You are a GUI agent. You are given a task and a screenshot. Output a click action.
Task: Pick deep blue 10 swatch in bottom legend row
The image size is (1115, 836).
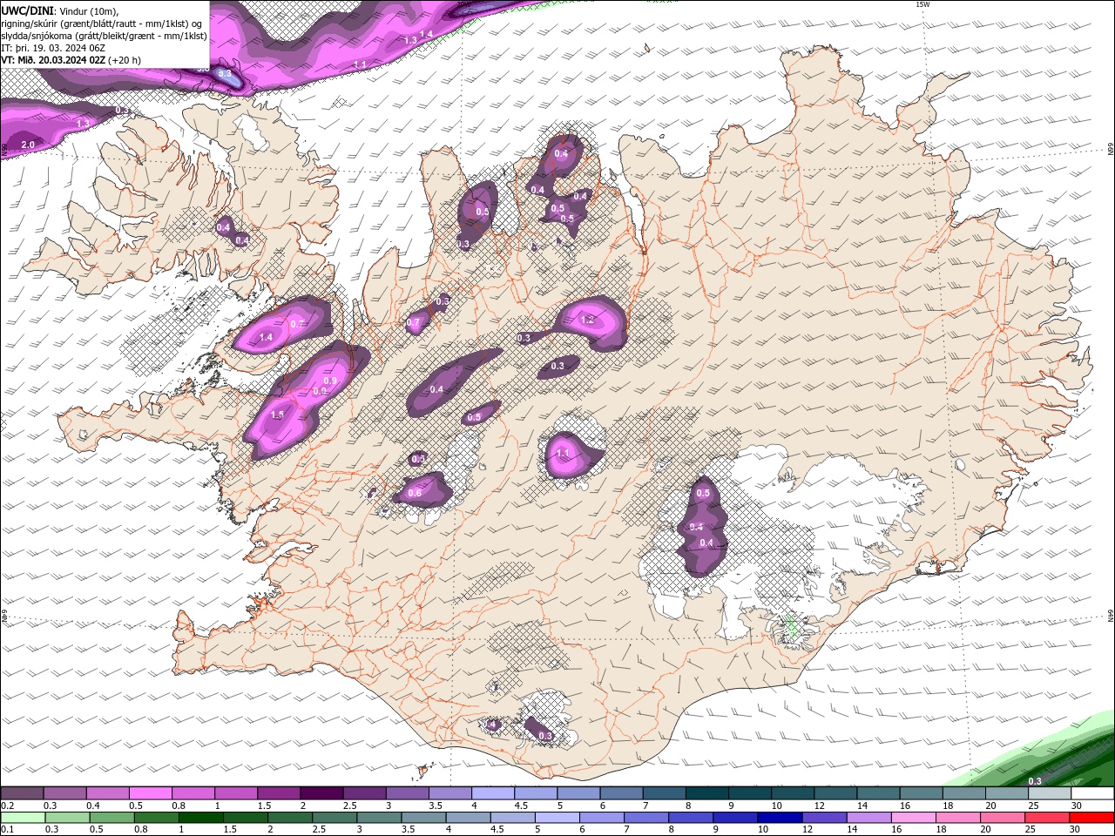[x=779, y=818]
